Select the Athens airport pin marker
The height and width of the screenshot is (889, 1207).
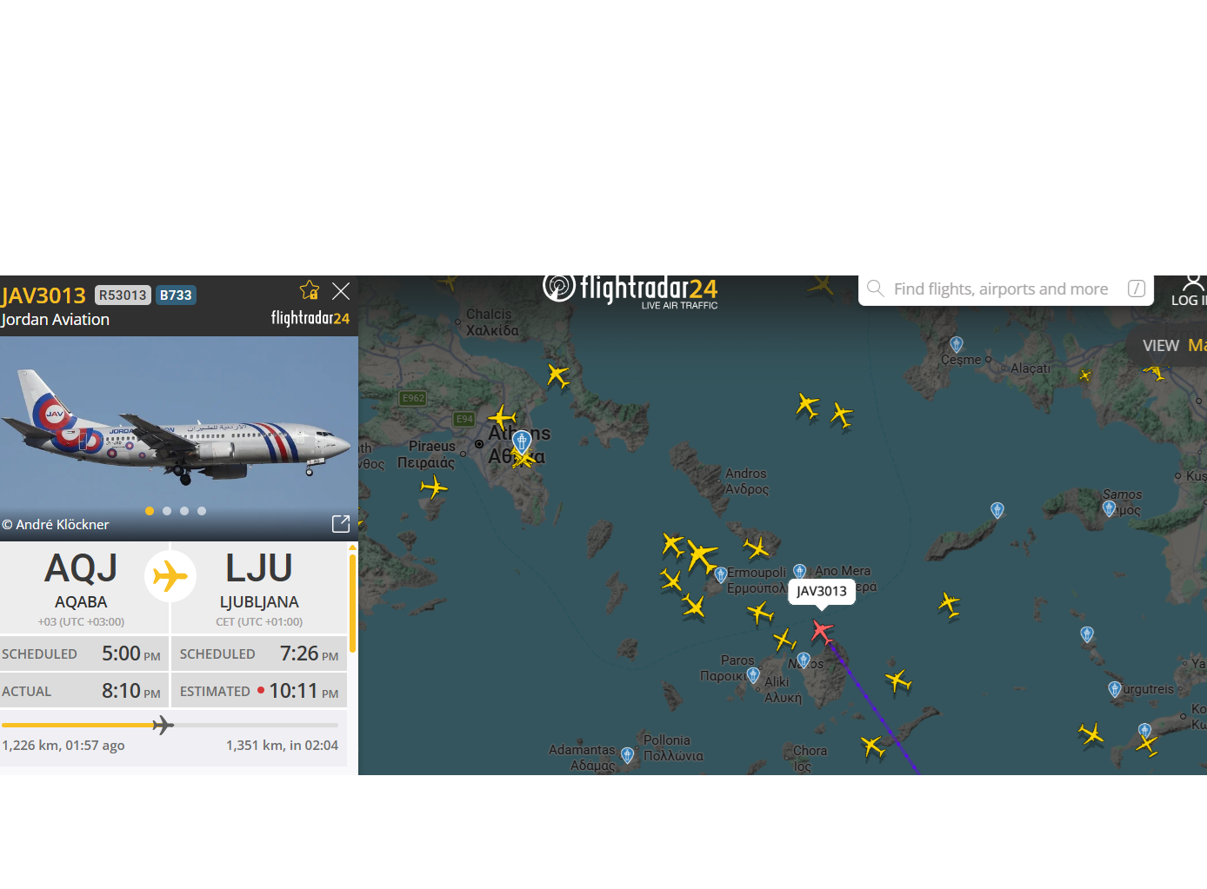point(521,441)
